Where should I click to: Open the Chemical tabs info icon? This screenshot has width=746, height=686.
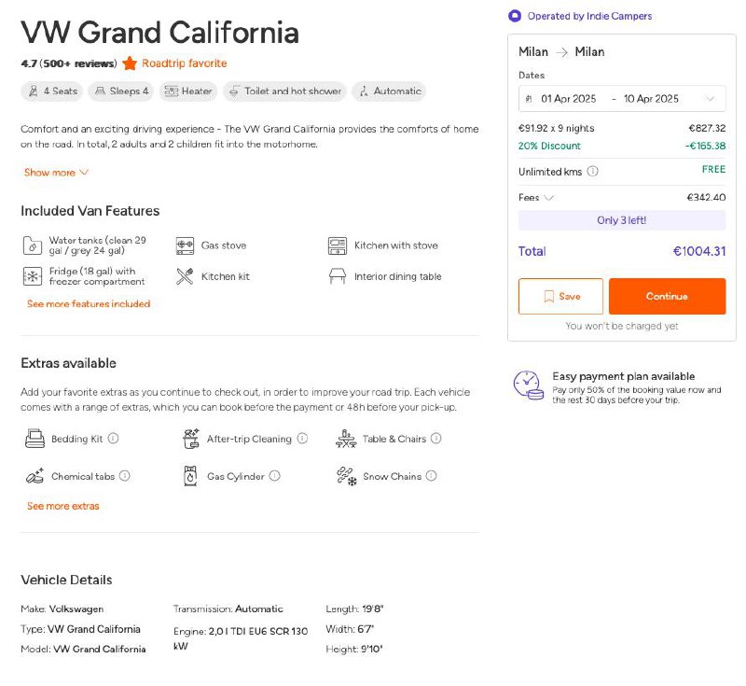coord(125,476)
